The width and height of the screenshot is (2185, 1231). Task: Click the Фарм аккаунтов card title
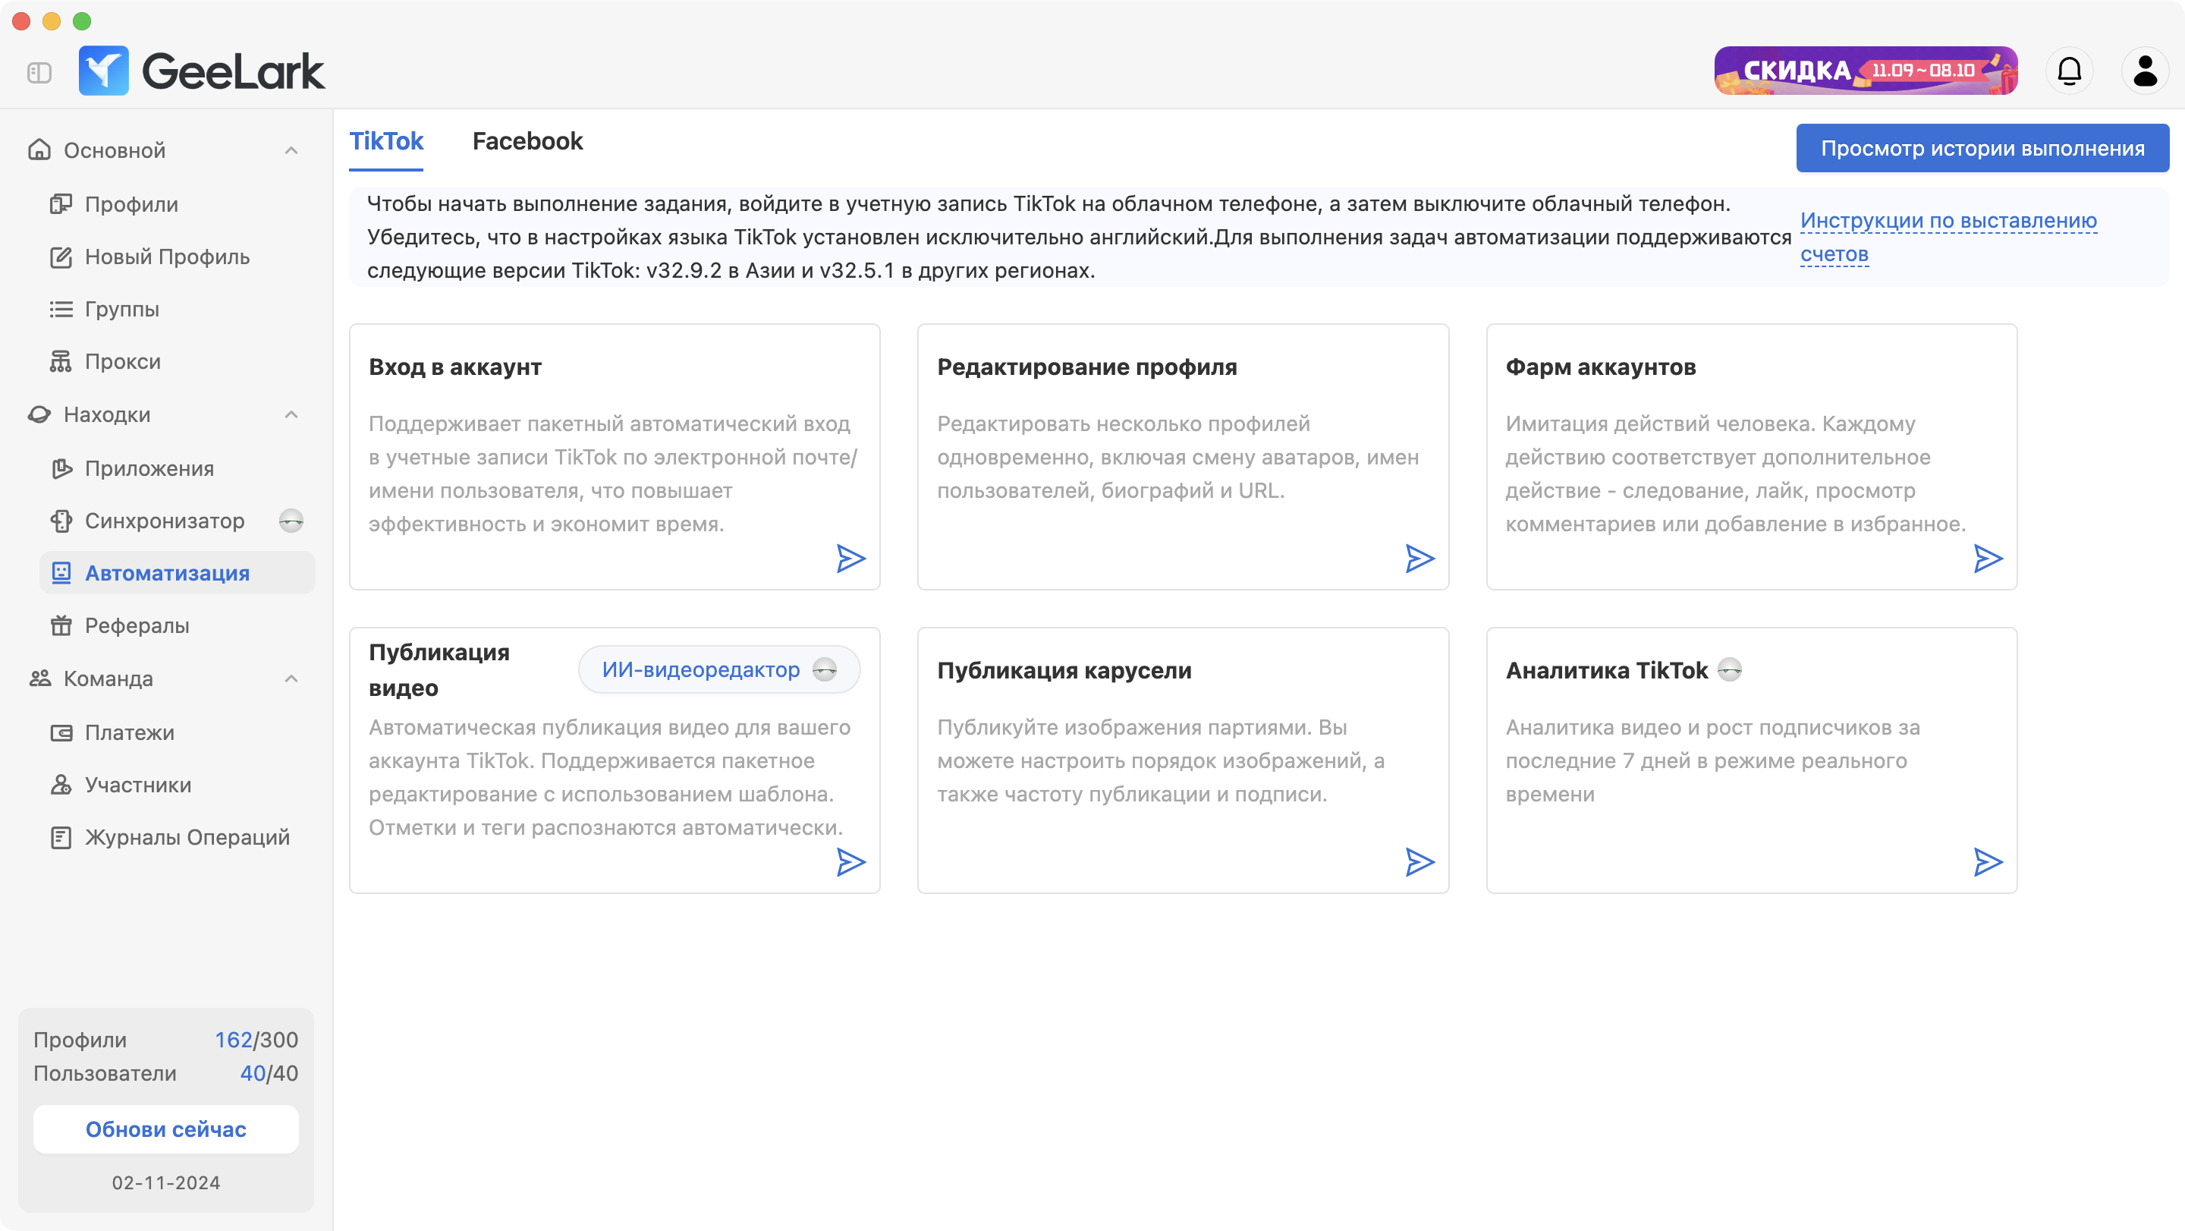[x=1601, y=367]
